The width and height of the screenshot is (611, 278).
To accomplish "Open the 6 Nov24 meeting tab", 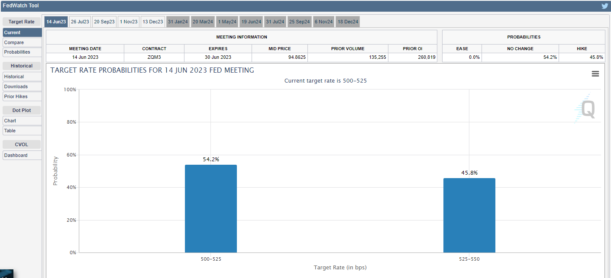I will tap(324, 22).
